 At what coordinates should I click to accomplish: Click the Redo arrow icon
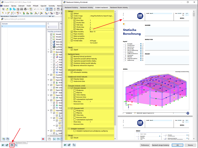pyautogui.click(x=41, y=9)
